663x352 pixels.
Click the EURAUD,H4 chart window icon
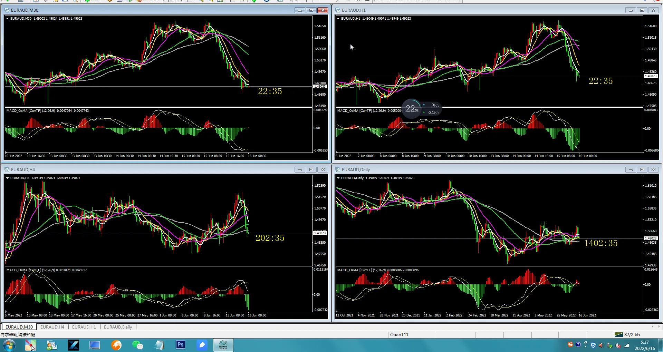7,169
